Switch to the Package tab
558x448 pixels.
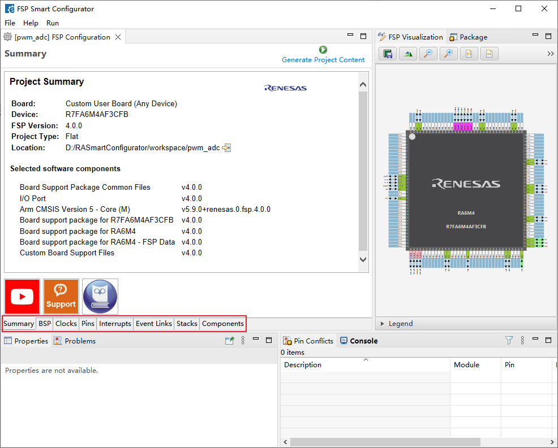(x=469, y=37)
